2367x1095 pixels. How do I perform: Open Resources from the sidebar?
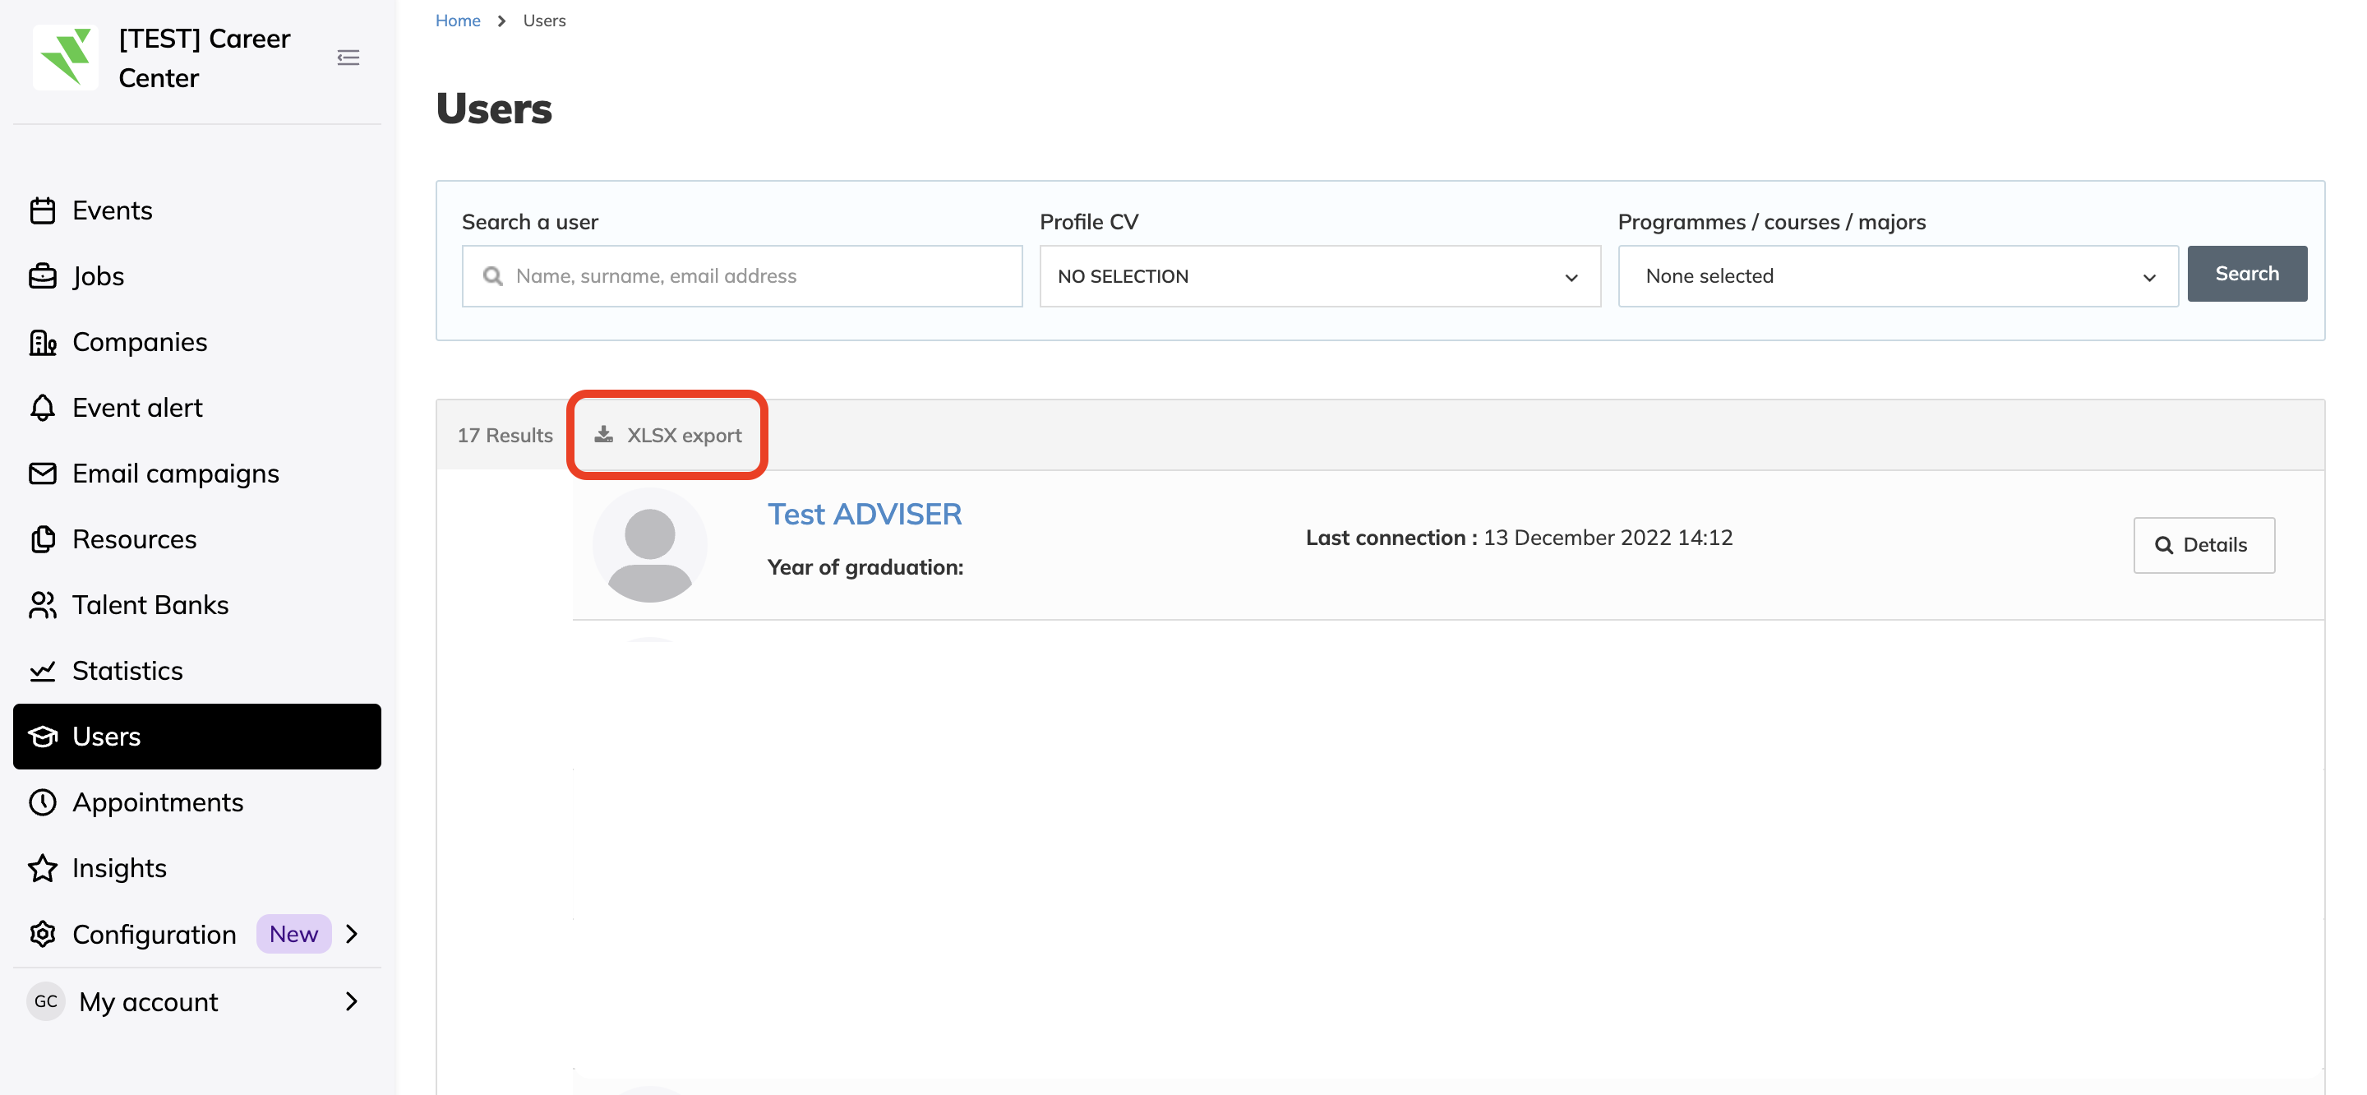coord(134,538)
